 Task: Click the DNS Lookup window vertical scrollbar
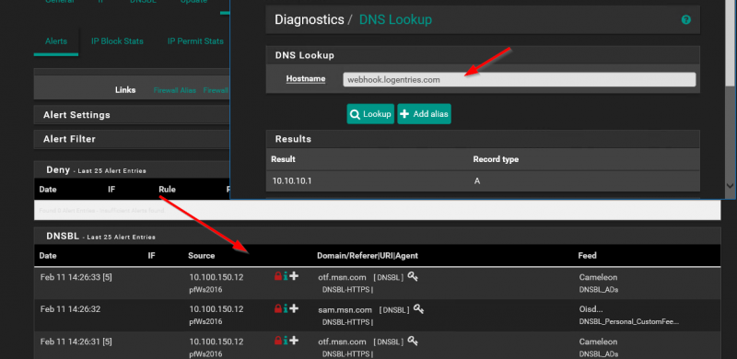click(x=730, y=42)
